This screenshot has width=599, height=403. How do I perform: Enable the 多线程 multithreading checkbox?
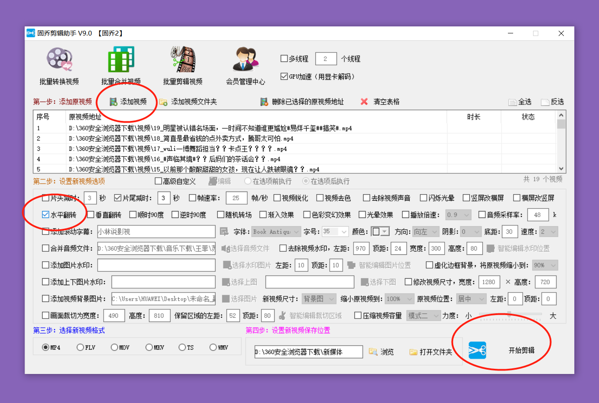point(284,58)
